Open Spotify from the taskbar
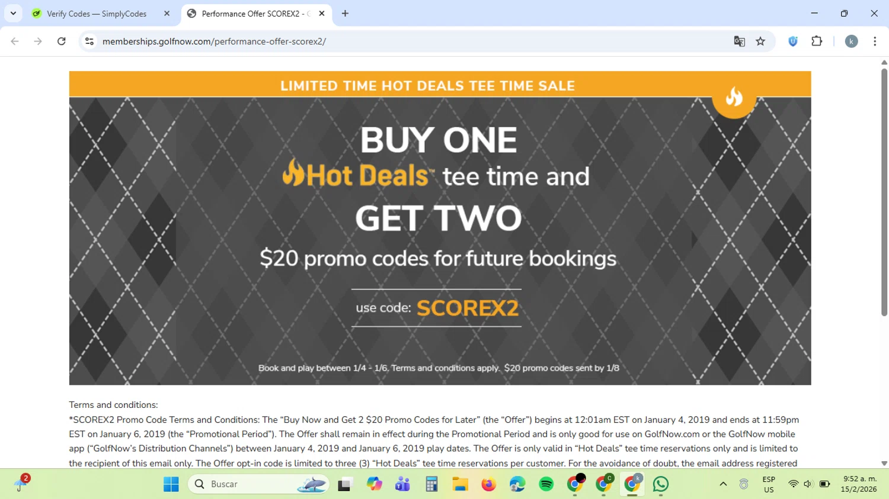This screenshot has width=889, height=499. (546, 484)
